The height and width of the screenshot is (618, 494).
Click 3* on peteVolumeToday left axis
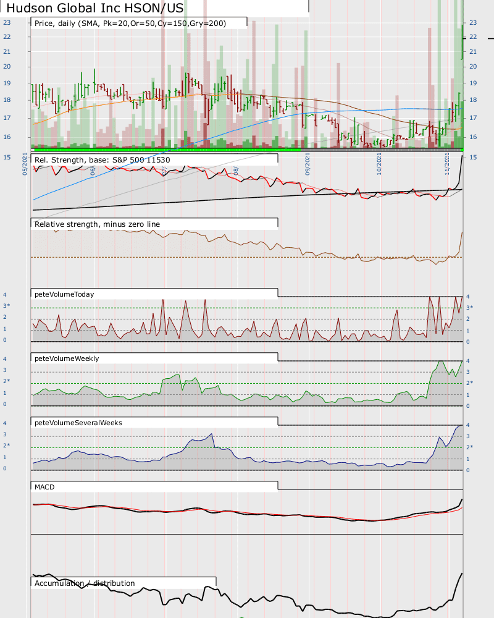point(7,306)
